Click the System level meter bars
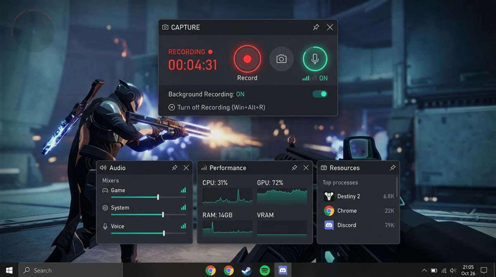 183,208
